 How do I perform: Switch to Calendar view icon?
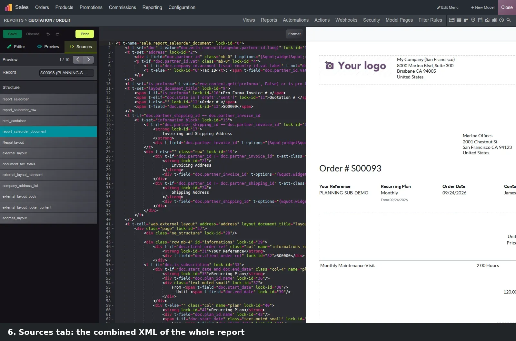(x=480, y=20)
